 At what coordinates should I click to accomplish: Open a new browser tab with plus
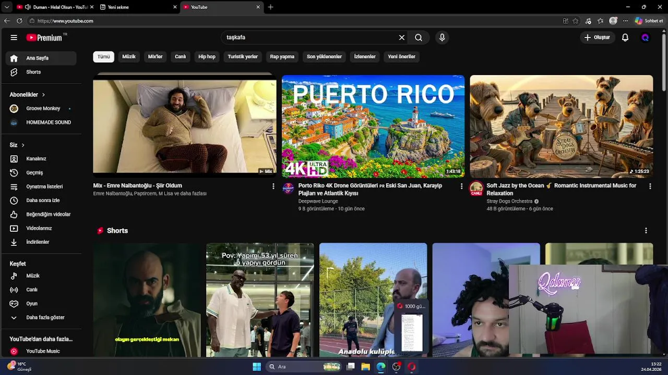[x=270, y=7]
